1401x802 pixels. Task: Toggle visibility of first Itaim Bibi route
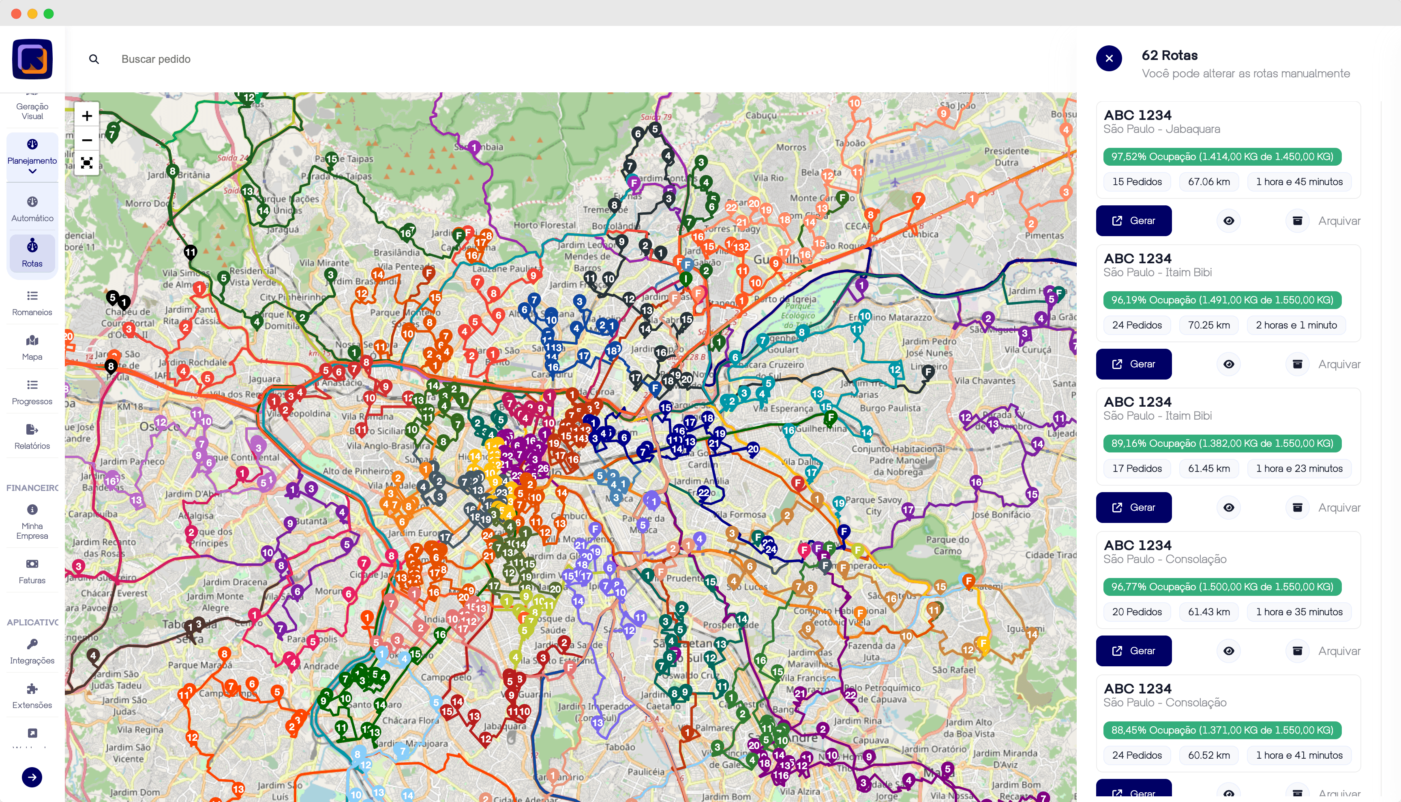click(1228, 364)
